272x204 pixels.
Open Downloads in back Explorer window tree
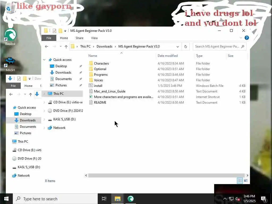28,120
